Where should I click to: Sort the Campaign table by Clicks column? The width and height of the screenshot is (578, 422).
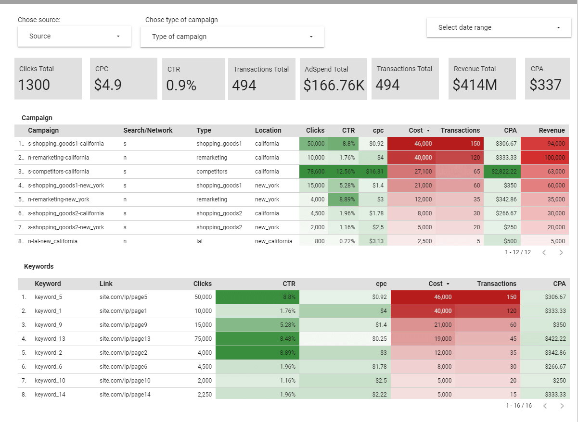point(315,130)
